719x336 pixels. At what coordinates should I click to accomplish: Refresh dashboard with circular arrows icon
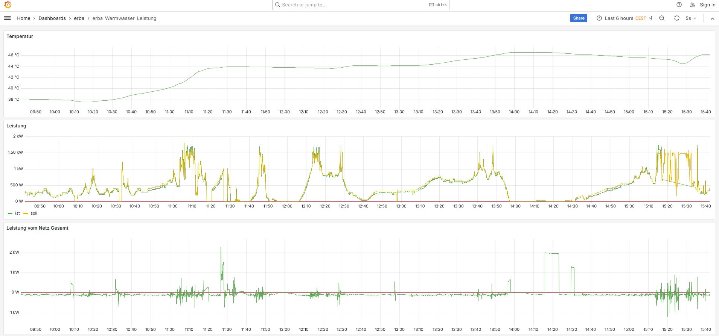[x=677, y=18]
